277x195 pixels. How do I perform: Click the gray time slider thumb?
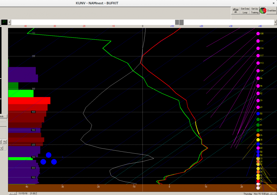179,22
